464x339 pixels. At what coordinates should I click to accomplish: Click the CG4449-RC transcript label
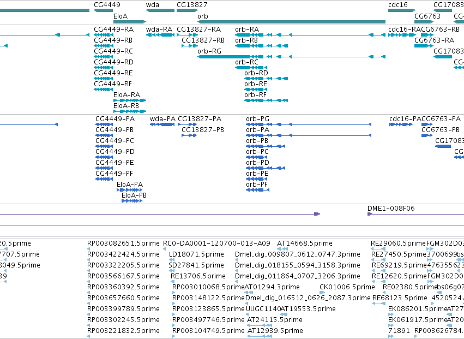pos(113,51)
